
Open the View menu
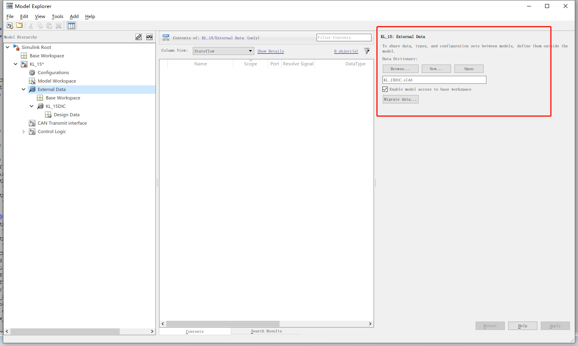pyautogui.click(x=40, y=16)
